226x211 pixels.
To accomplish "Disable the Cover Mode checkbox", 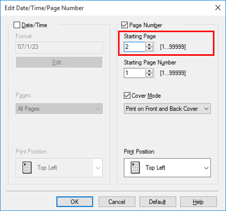I will point(127,95).
